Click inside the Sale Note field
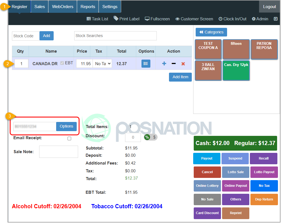Image resolution: width=281 pixels, height=223 pixels. point(58,151)
